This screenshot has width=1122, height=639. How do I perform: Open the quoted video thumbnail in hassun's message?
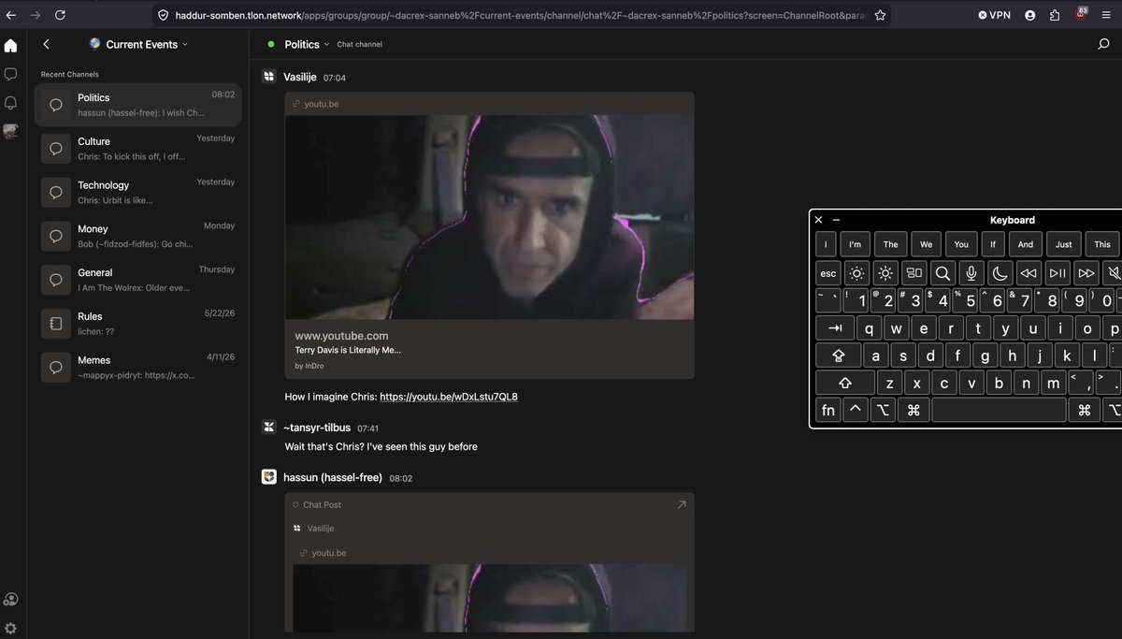[489, 598]
